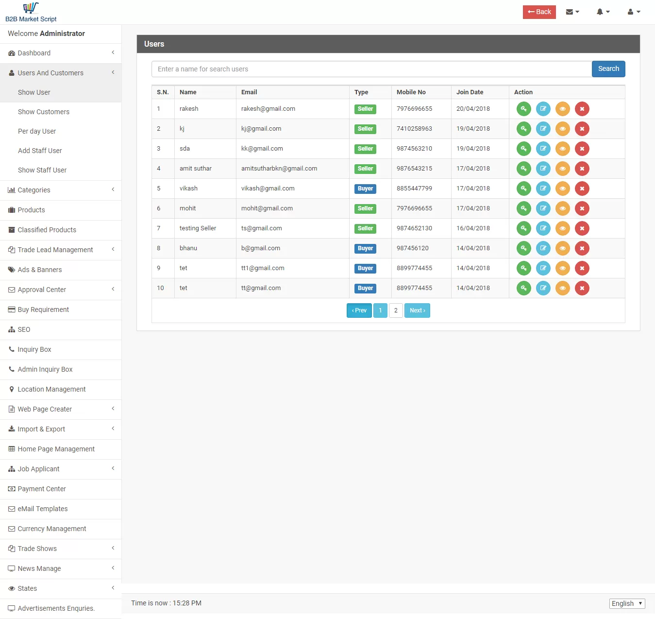Edit user kj with the blue icon

click(x=543, y=129)
